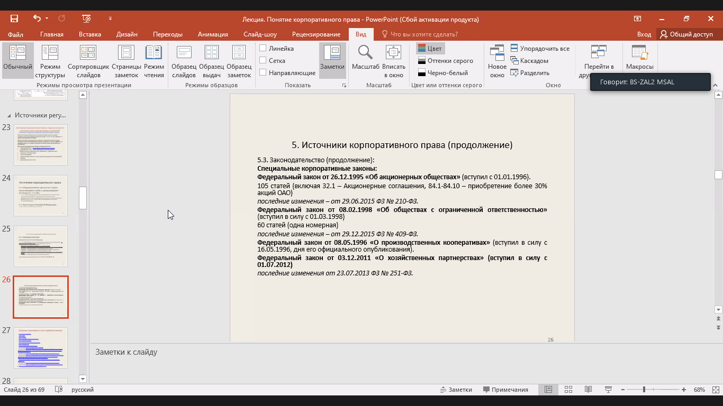Screen dimensions: 723x406
Task: Click Разделить move split button
Action: pyautogui.click(x=530, y=72)
